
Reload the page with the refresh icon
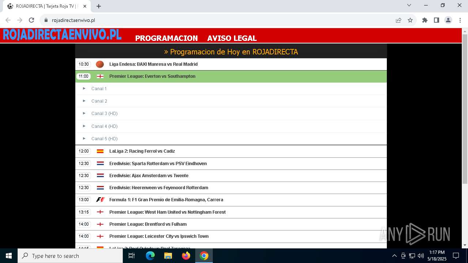[x=31, y=20]
